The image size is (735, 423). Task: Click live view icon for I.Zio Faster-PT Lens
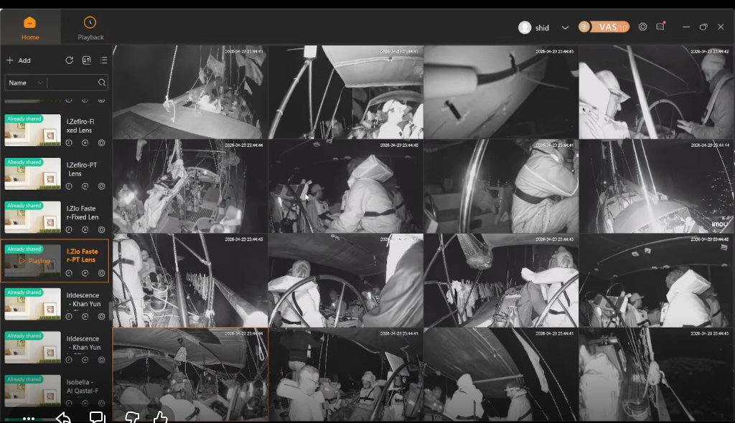pyautogui.click(x=85, y=273)
